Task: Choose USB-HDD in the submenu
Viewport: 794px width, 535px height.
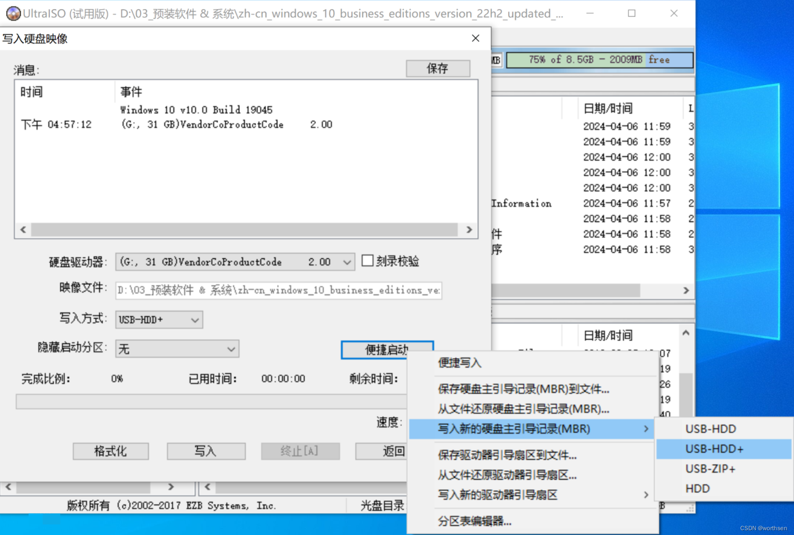Action: tap(724, 429)
